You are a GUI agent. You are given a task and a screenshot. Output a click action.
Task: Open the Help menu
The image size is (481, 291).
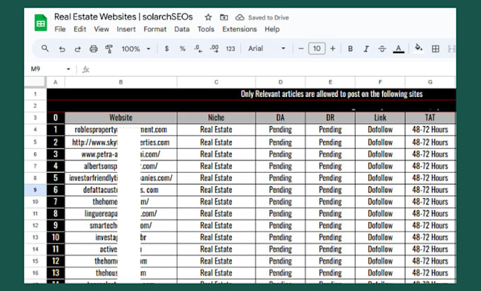pos(272,29)
